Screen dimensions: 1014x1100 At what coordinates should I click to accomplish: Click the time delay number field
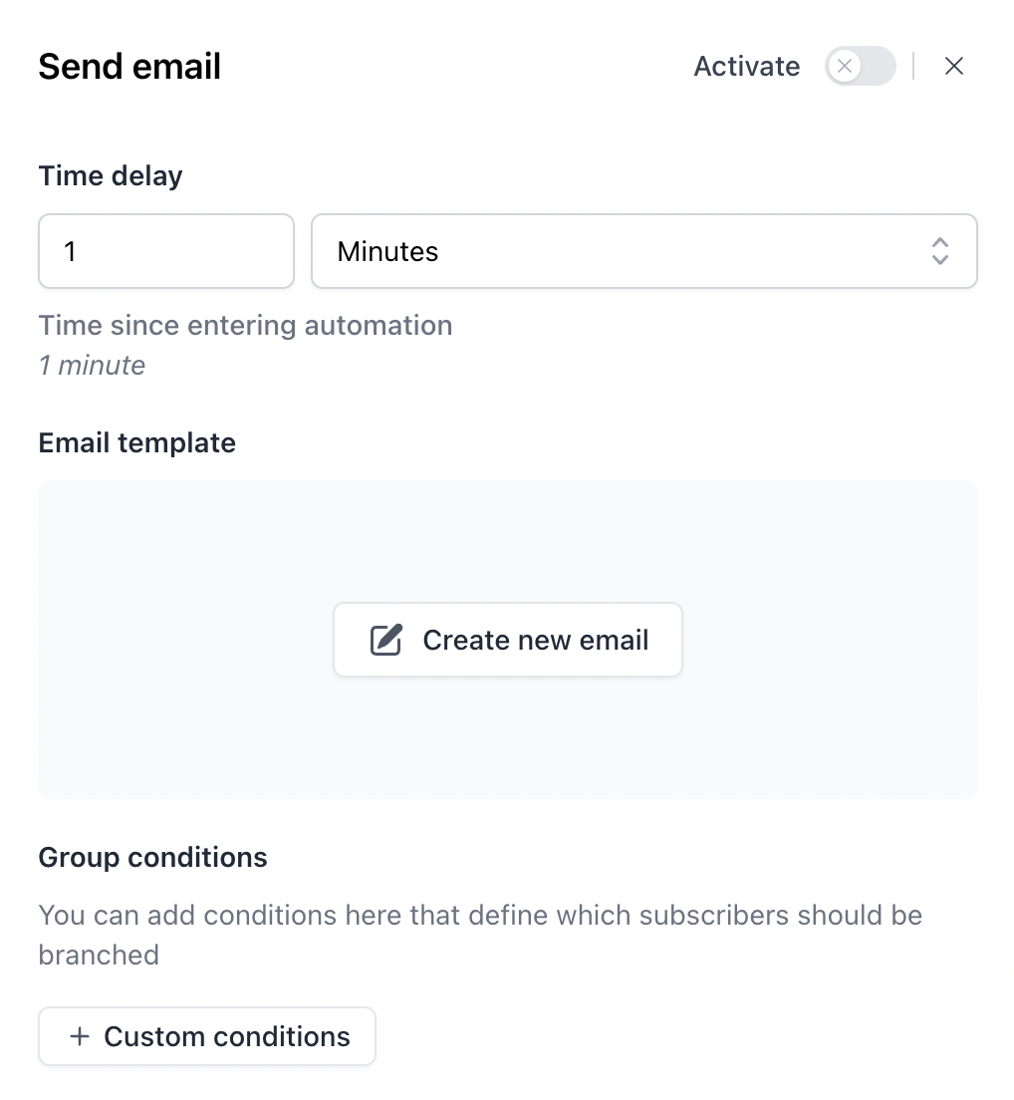tap(166, 251)
